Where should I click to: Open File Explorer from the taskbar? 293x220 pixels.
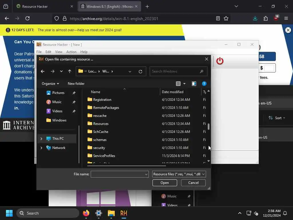coord(111,213)
